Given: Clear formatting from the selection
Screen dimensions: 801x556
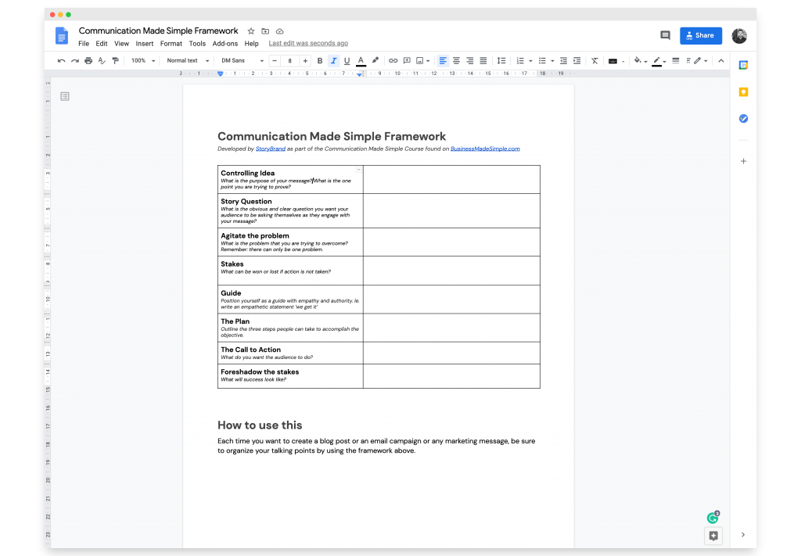Looking at the screenshot, I should [x=594, y=61].
